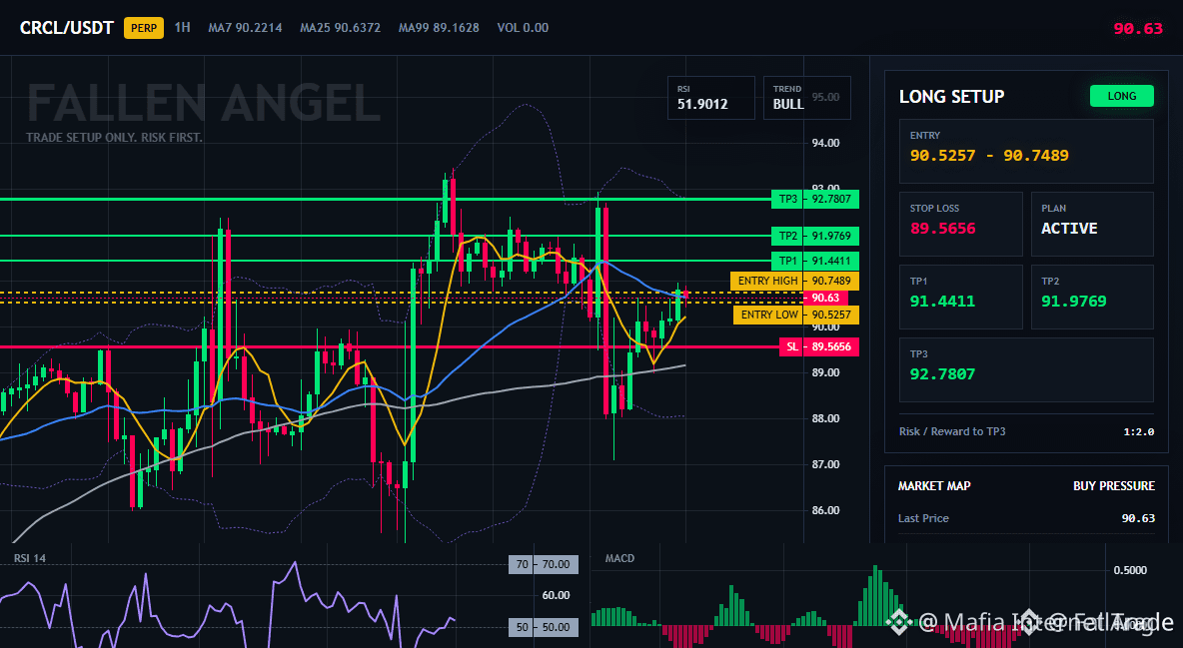This screenshot has height=648, width=1183.
Task: Click the MA7 90.2214 indicator readout
Action: (245, 28)
